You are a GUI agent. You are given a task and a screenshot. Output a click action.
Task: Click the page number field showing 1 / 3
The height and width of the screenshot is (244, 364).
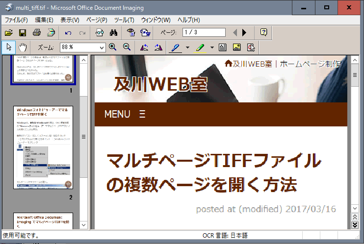click(x=204, y=32)
